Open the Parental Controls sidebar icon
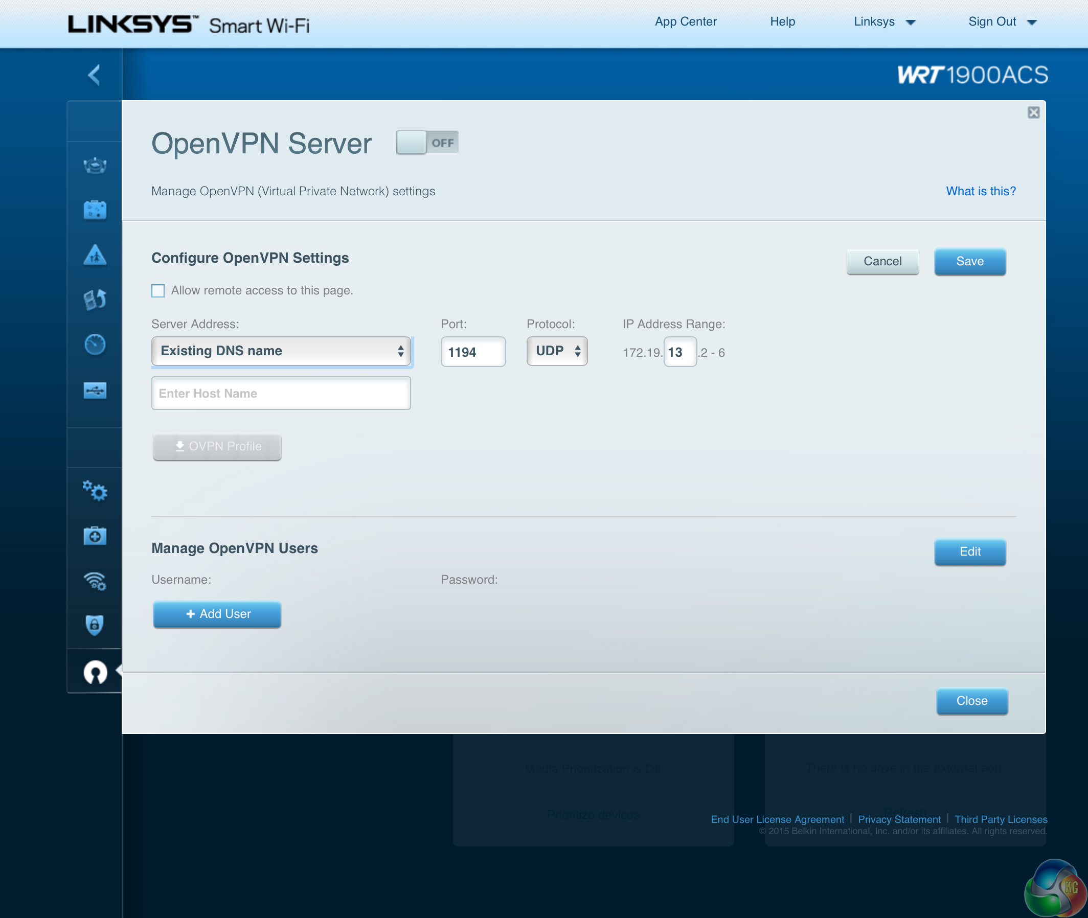The width and height of the screenshot is (1088, 918). [95, 255]
